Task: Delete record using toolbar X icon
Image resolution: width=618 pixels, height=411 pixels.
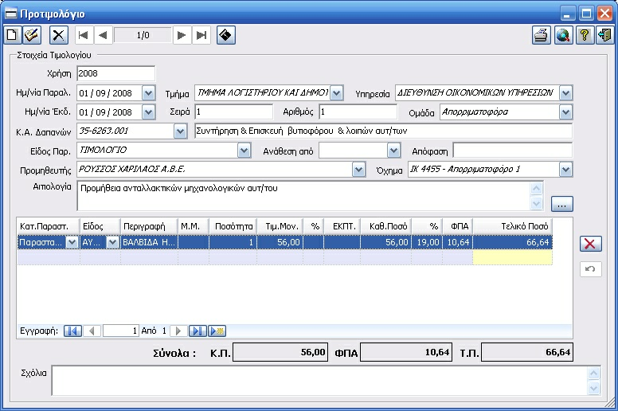Action: [x=59, y=35]
